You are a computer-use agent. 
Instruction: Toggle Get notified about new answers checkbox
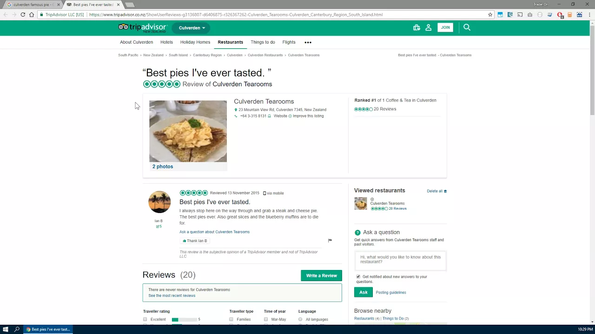click(x=358, y=277)
